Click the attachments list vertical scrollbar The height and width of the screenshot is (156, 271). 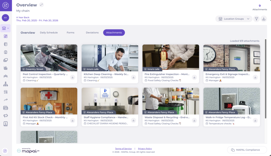click(x=265, y=79)
